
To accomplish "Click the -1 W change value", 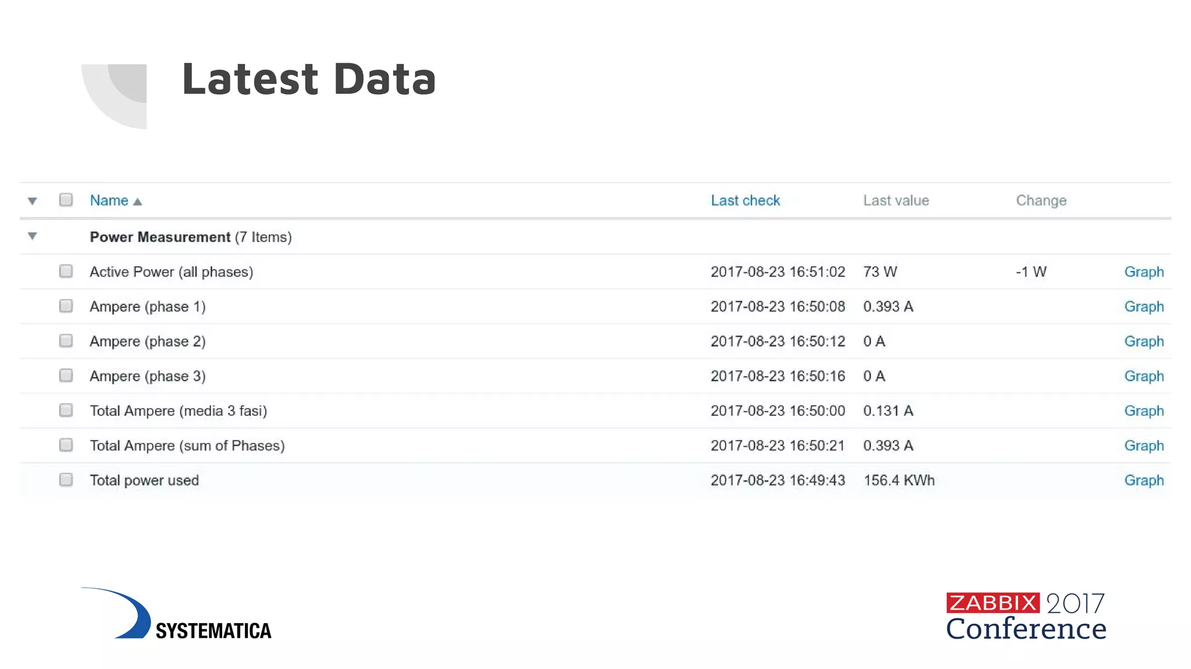I will coord(1031,272).
